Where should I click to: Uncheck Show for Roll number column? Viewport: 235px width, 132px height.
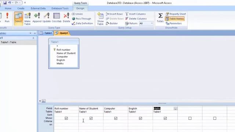[66, 118]
